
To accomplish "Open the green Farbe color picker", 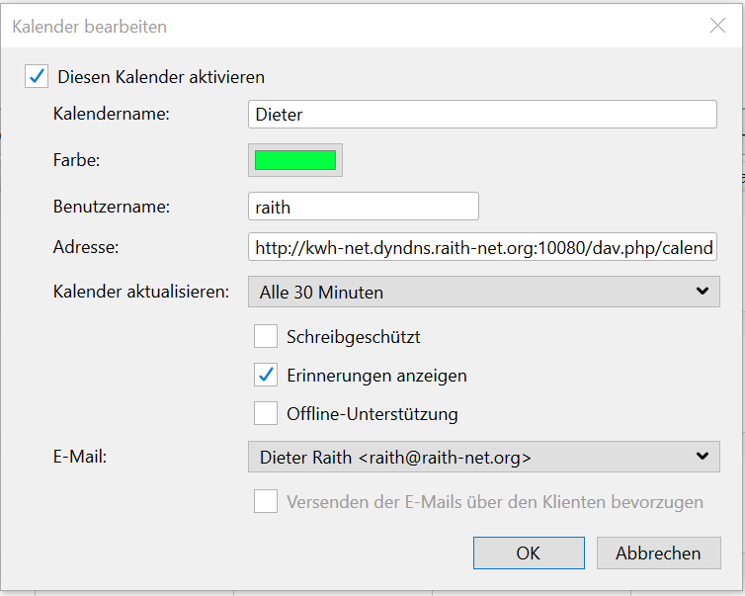I will click(x=295, y=160).
